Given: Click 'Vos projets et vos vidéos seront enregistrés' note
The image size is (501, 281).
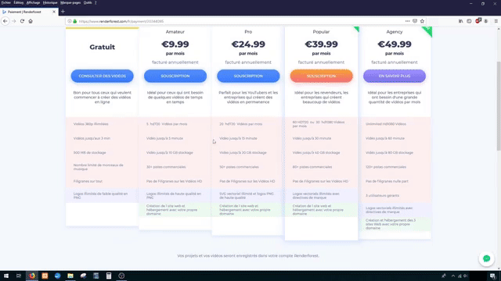Looking at the screenshot, I should tap(248, 256).
